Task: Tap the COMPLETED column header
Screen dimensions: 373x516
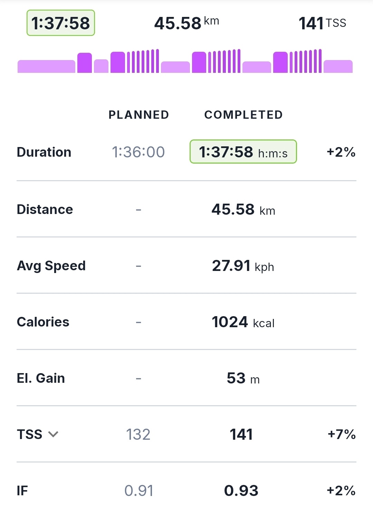Action: click(243, 115)
